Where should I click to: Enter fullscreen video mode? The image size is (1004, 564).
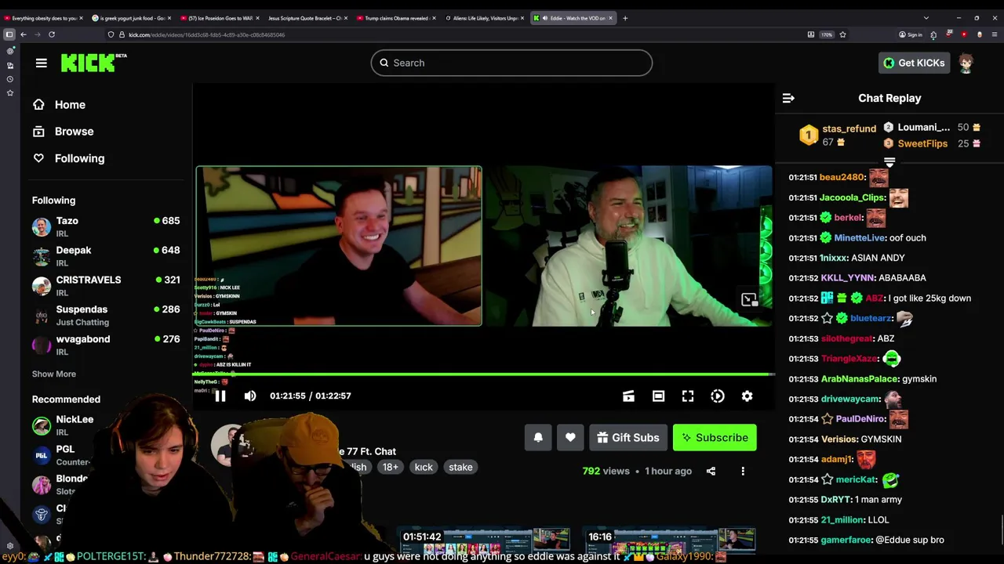pyautogui.click(x=688, y=396)
